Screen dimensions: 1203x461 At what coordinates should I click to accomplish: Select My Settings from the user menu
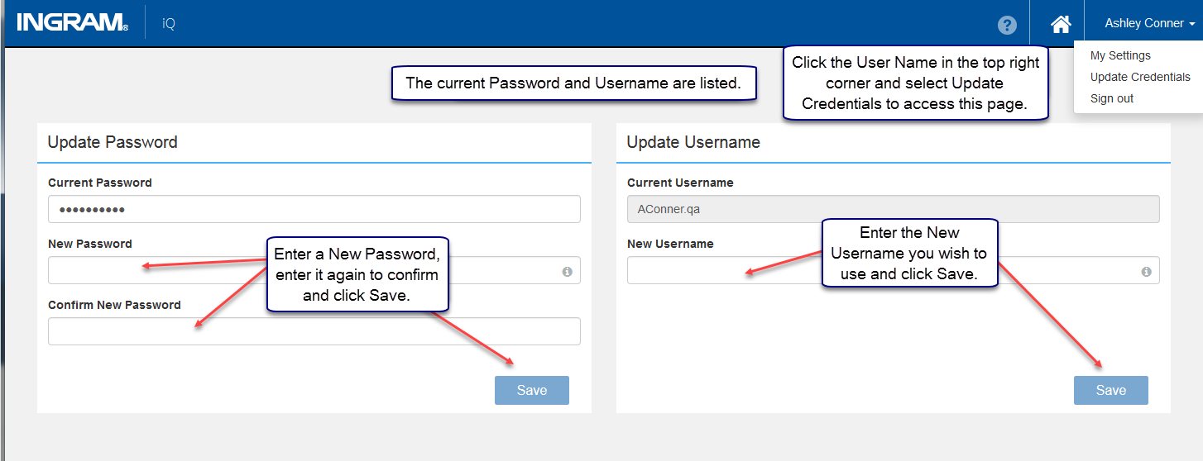[1120, 55]
